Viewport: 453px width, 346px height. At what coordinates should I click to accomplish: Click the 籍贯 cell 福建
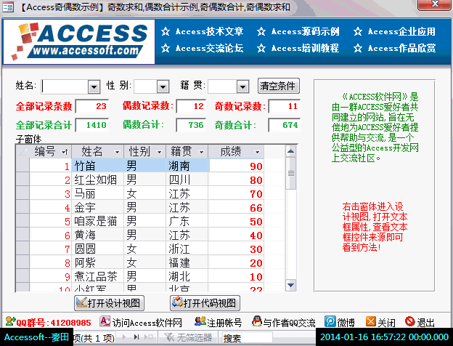[x=187, y=262]
